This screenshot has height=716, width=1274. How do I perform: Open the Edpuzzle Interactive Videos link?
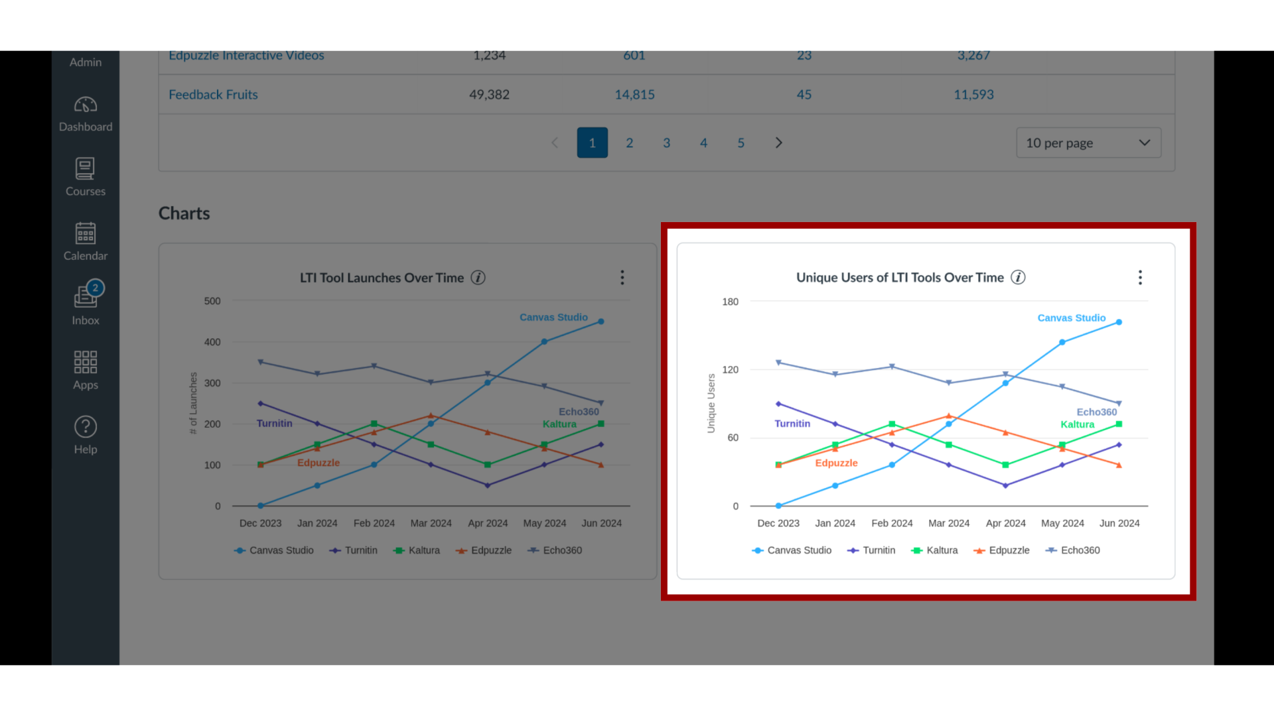pos(246,56)
